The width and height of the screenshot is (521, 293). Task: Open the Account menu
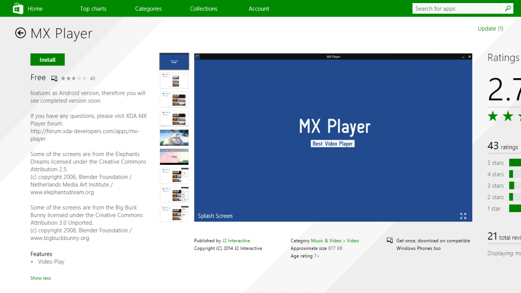(x=259, y=9)
